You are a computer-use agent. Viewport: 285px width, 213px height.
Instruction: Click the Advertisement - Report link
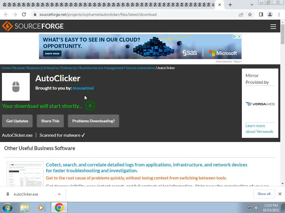(229, 62)
